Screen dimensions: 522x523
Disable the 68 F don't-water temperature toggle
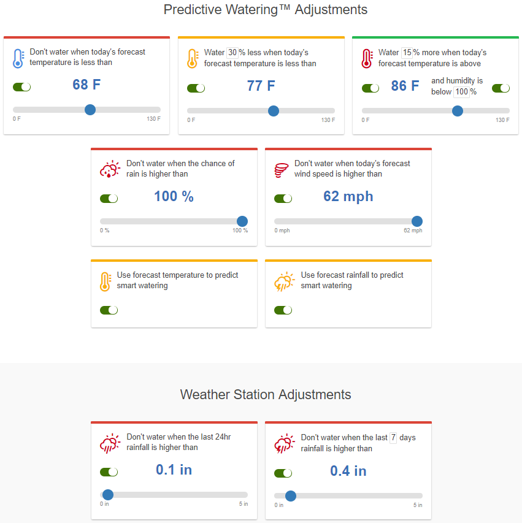click(21, 87)
